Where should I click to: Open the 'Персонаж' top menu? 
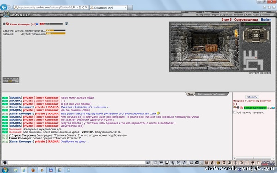[x=247, y=12]
